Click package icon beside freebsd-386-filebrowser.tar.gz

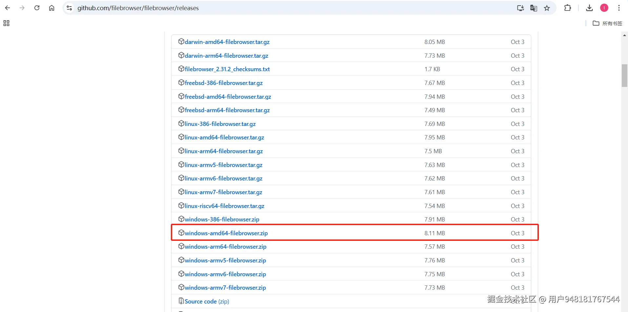tap(181, 82)
